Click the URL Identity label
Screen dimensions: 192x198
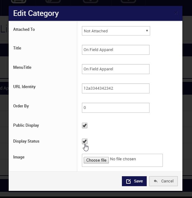[24, 87]
